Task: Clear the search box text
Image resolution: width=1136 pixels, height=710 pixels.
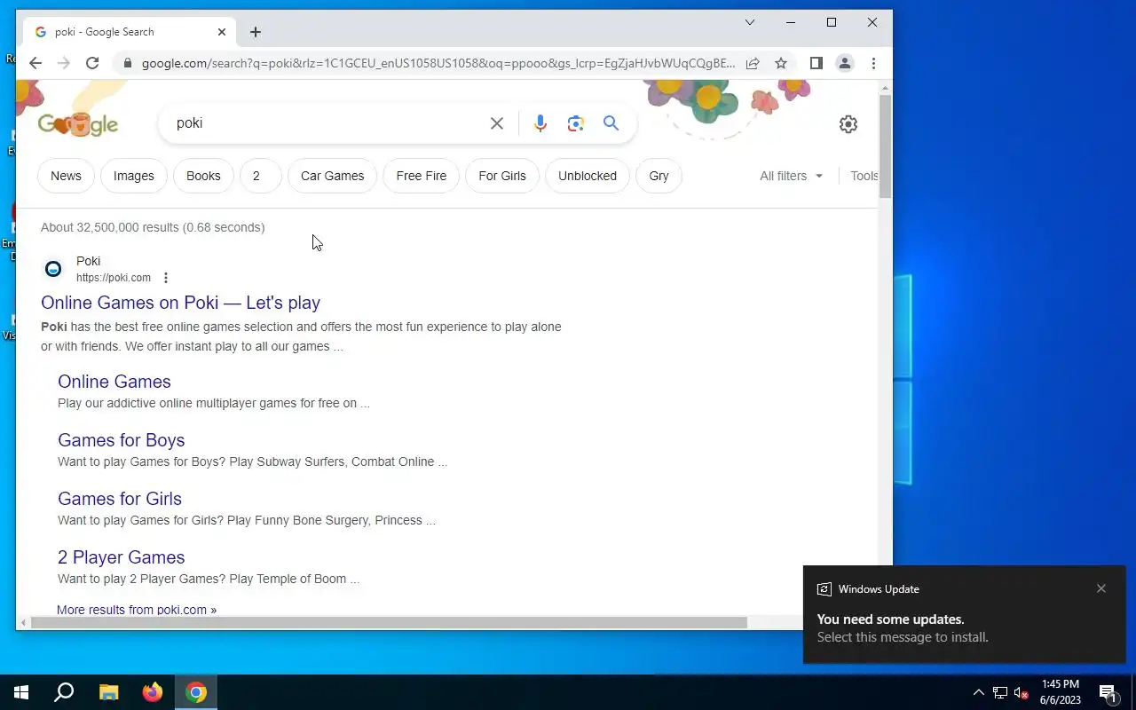Action: coord(497,123)
